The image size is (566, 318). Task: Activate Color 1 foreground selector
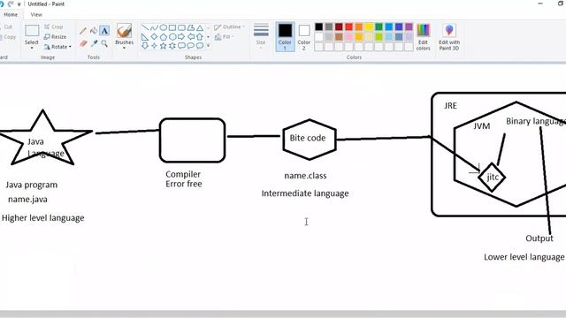[285, 36]
